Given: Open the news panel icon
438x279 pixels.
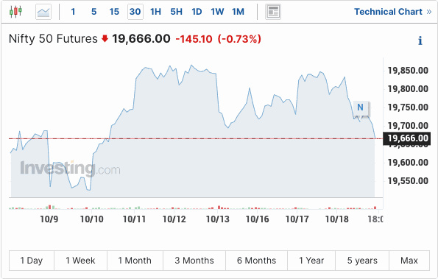Looking at the screenshot, I should [273, 12].
